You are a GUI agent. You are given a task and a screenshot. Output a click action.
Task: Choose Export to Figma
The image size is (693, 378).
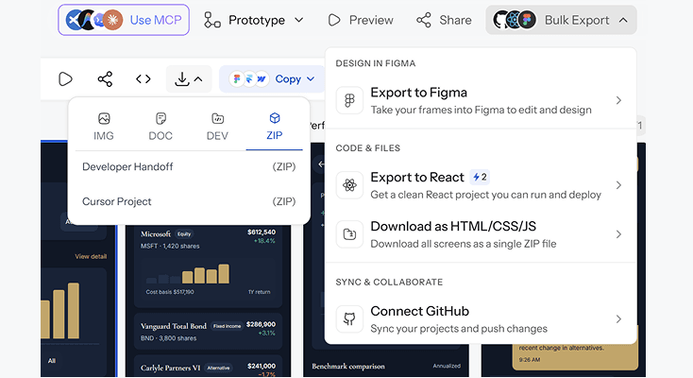coord(481,100)
